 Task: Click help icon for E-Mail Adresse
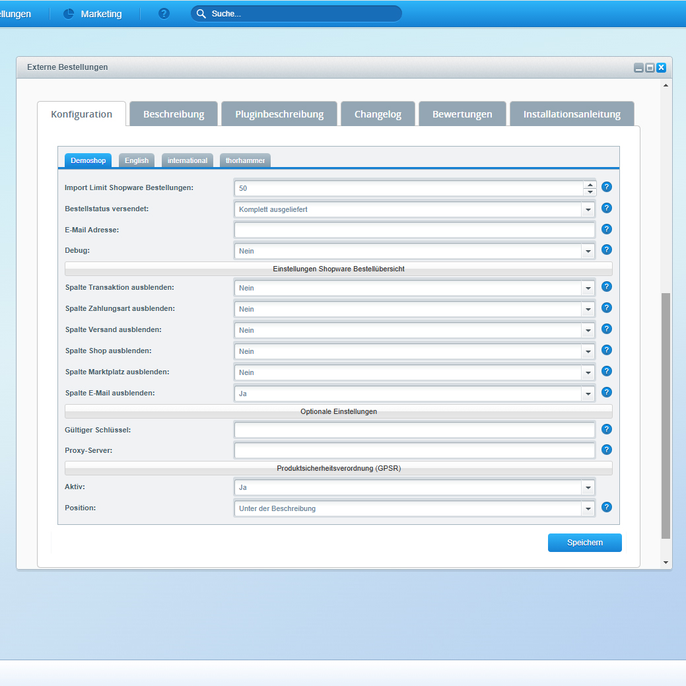click(x=607, y=229)
